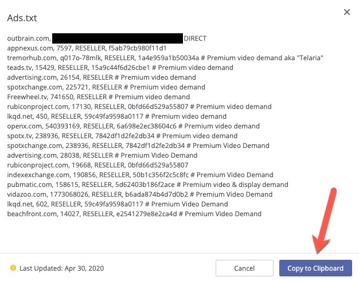
Task: Click the Last Updated: Apr 30, 2020 text
Action: [x=61, y=268]
